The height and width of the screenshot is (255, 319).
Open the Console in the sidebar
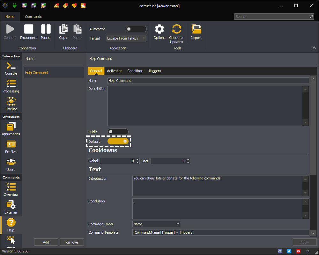pyautogui.click(x=11, y=69)
